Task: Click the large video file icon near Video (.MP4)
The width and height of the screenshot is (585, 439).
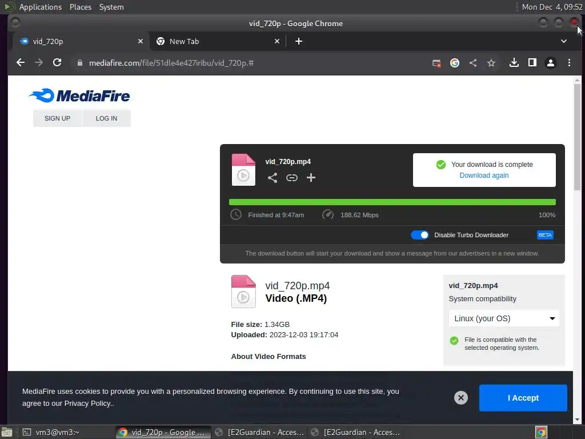Action: [243, 292]
